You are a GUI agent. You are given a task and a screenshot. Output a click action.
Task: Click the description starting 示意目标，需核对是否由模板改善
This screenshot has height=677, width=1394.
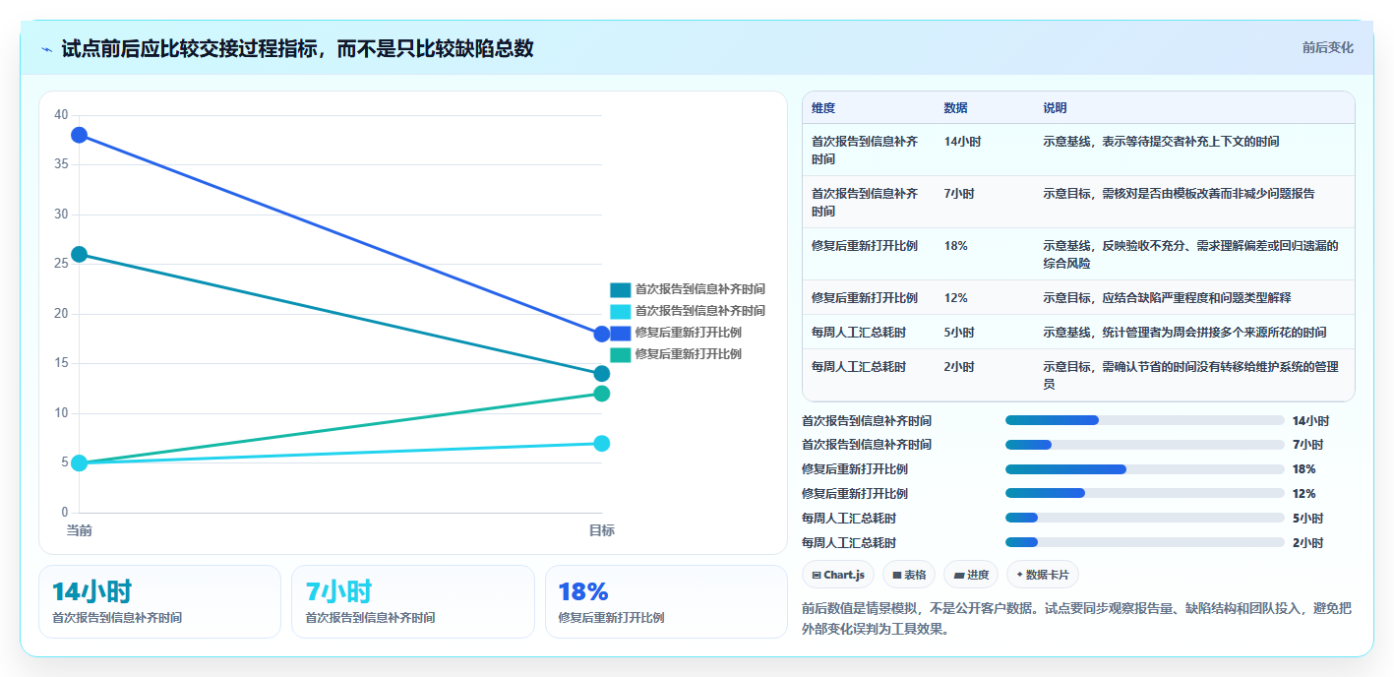1179,194
